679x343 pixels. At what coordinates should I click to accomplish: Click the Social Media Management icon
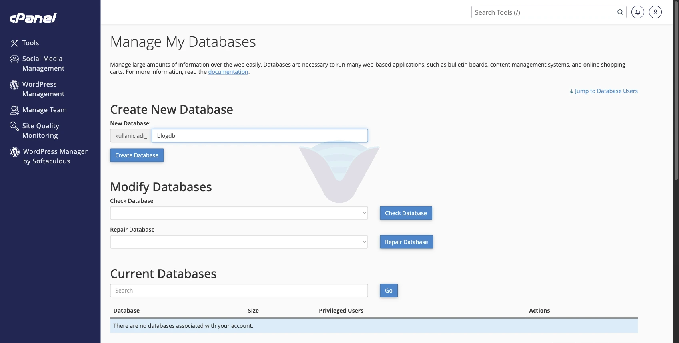tap(14, 59)
